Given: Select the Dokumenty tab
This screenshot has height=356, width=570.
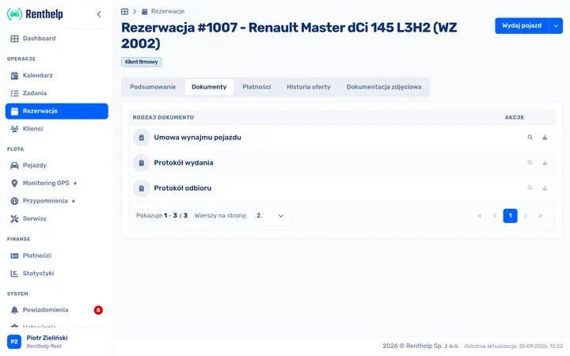Looking at the screenshot, I should (x=209, y=87).
